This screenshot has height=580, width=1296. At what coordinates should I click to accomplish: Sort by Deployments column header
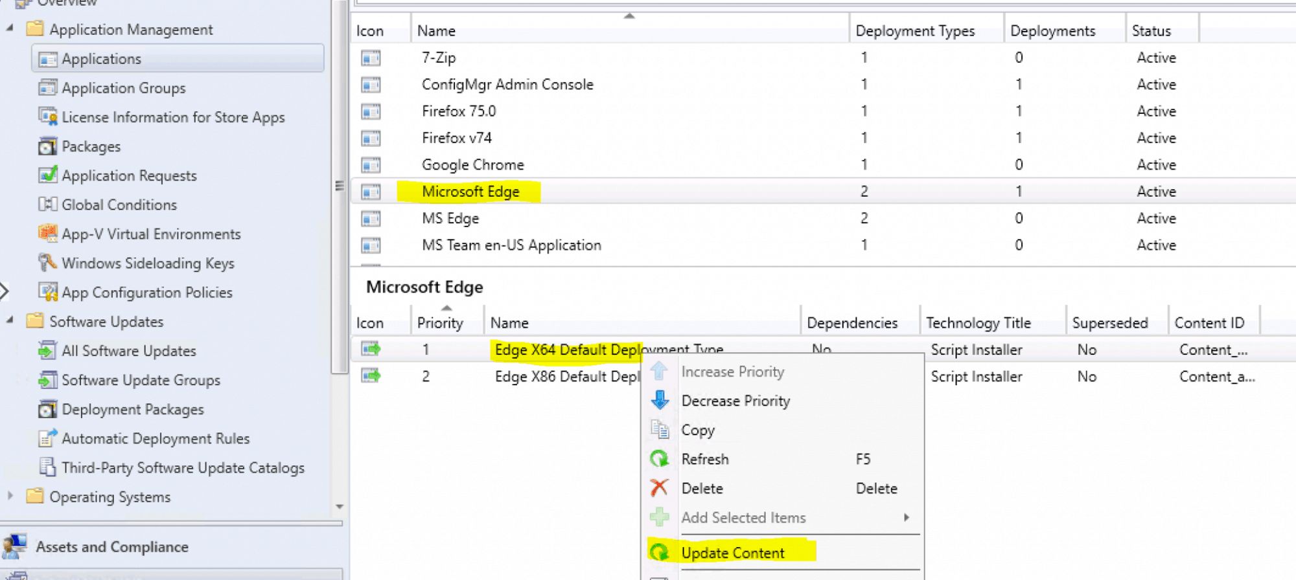(x=1065, y=30)
